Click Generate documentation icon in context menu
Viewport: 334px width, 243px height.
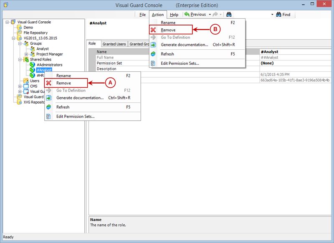[x=49, y=98]
